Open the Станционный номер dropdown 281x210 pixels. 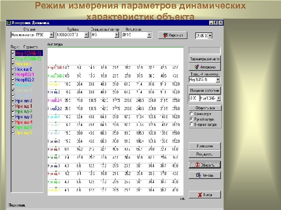(117, 35)
